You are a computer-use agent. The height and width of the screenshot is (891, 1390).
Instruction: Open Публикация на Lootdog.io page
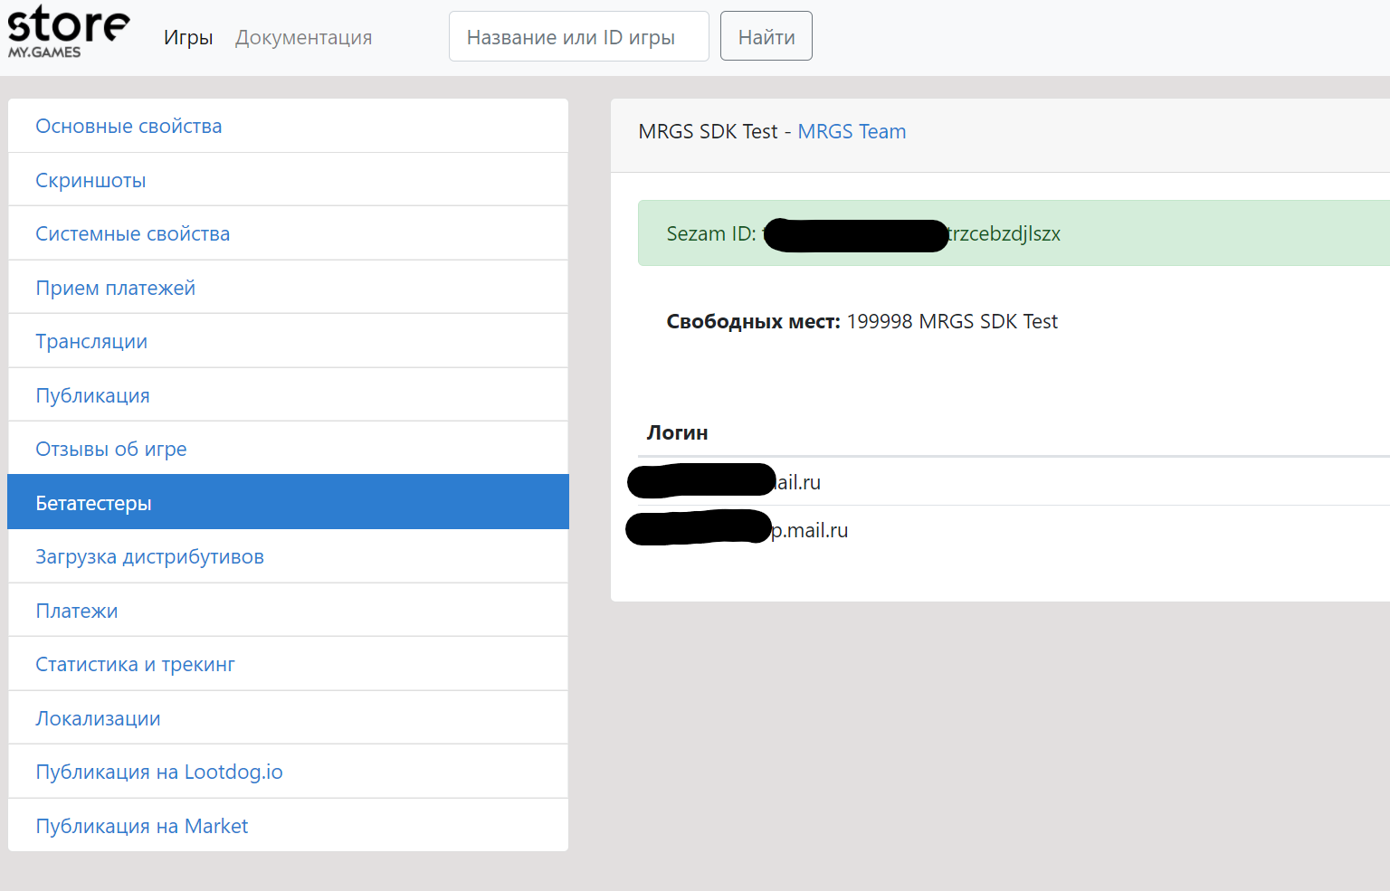[159, 772]
